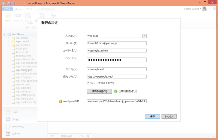The width and height of the screenshot is (218, 140).
Task: Select the レポート workspace label
Action: coord(16,134)
